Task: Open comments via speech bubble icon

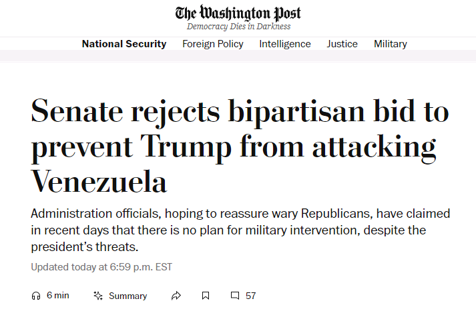Action: point(235,296)
